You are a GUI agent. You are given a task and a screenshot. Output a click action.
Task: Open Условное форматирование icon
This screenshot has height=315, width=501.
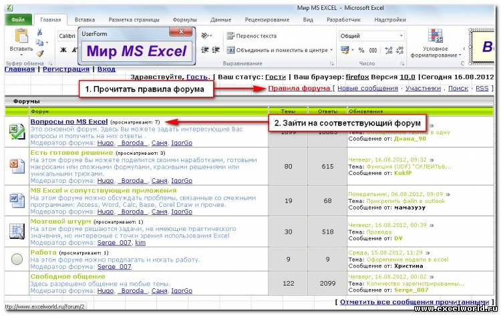pos(436,36)
